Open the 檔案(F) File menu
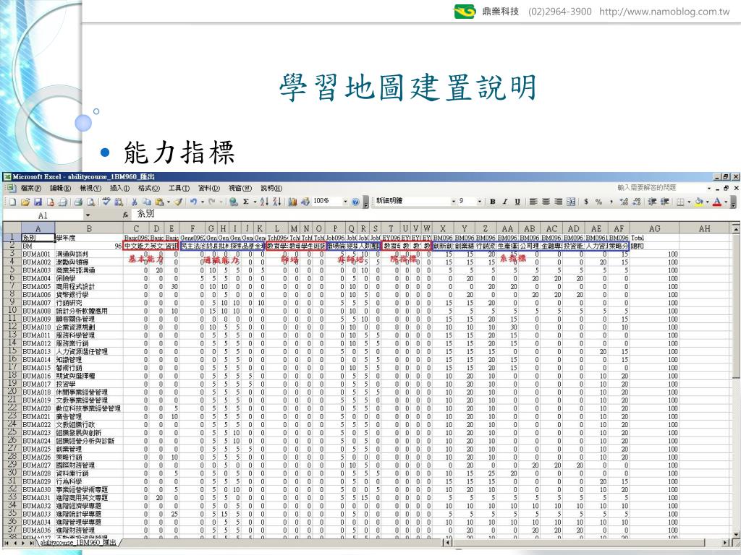The image size is (741, 555). pyautogui.click(x=30, y=188)
